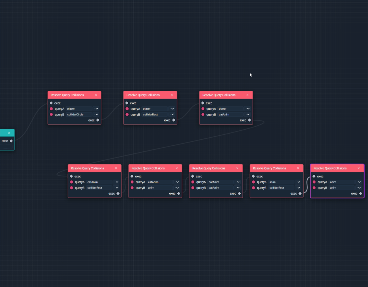Viewport: 368px width, 287px height.
Task: Click exec input pin of player/catAnim node
Action: 203,103
